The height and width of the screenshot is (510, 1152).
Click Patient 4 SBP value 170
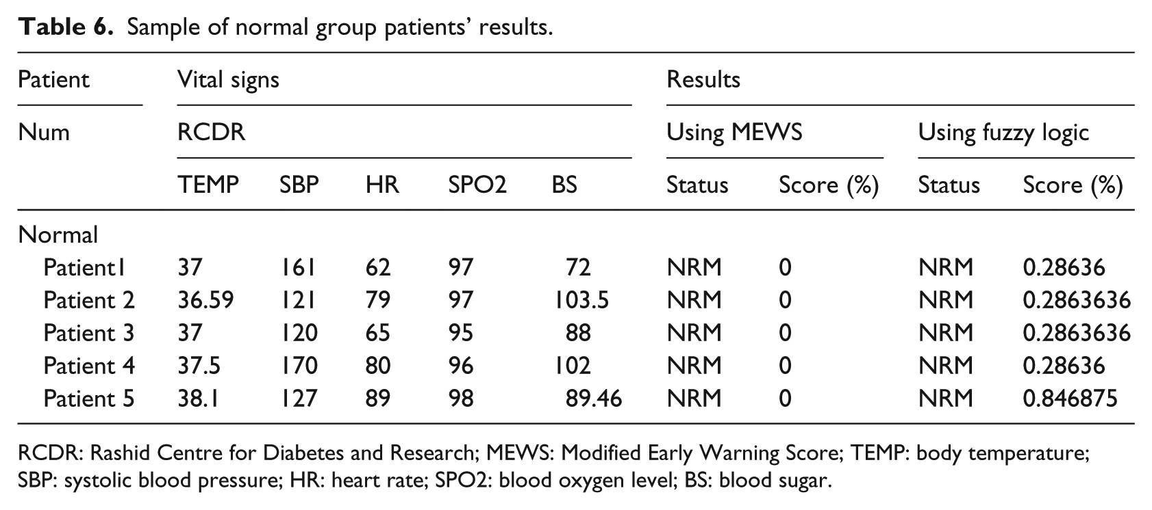tap(299, 366)
